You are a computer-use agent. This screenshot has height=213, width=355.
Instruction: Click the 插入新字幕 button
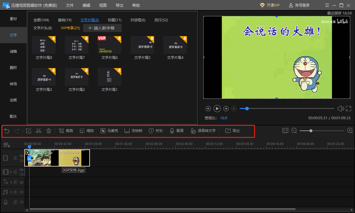[102, 28]
